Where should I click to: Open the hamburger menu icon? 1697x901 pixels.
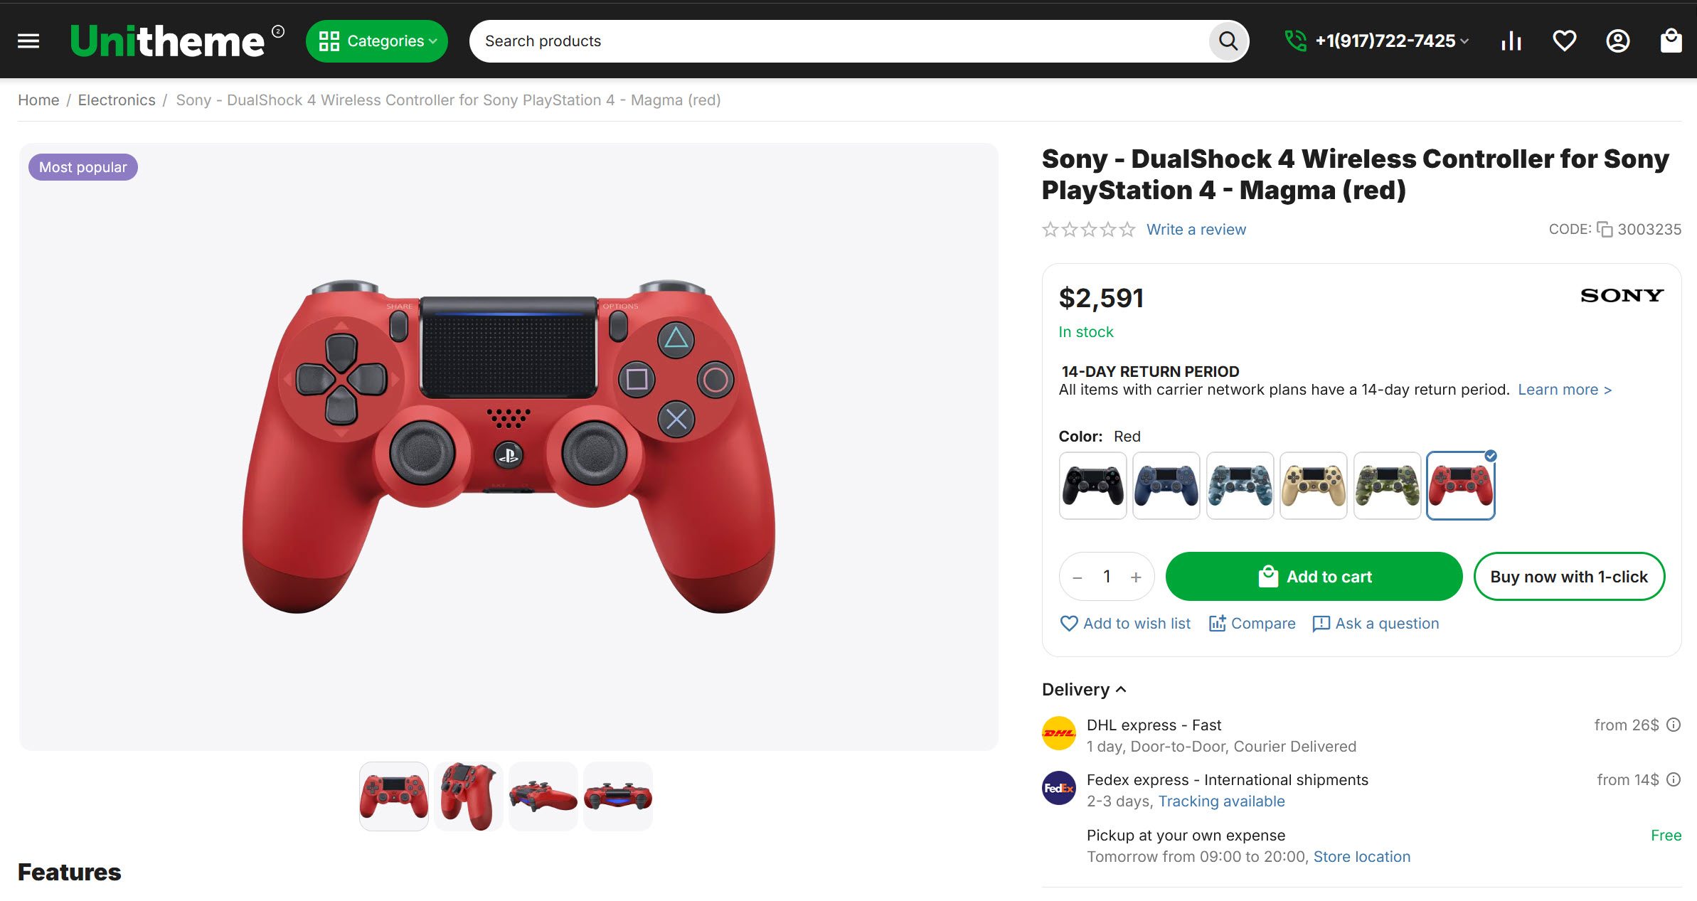(x=28, y=41)
